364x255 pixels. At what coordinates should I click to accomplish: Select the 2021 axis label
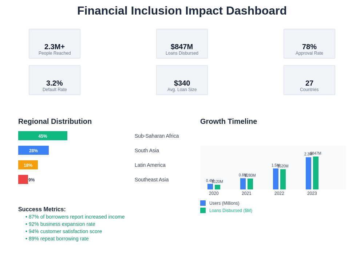pos(246,193)
